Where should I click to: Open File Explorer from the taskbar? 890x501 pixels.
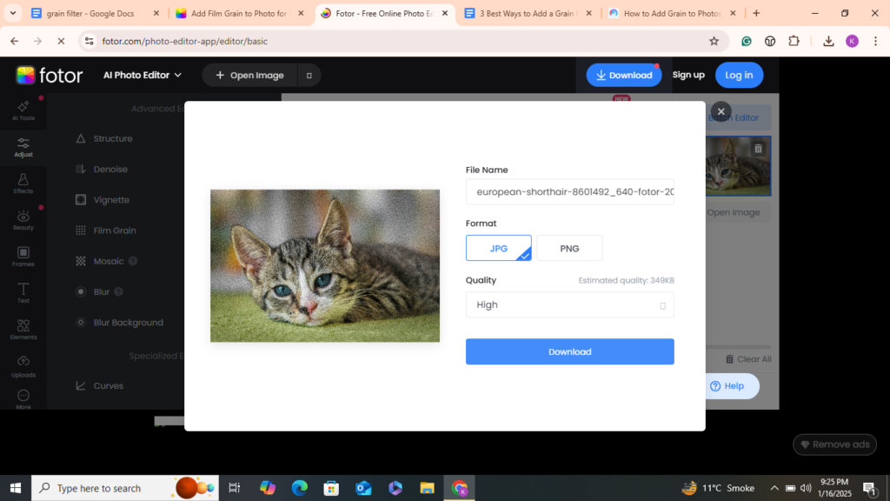pos(427,488)
